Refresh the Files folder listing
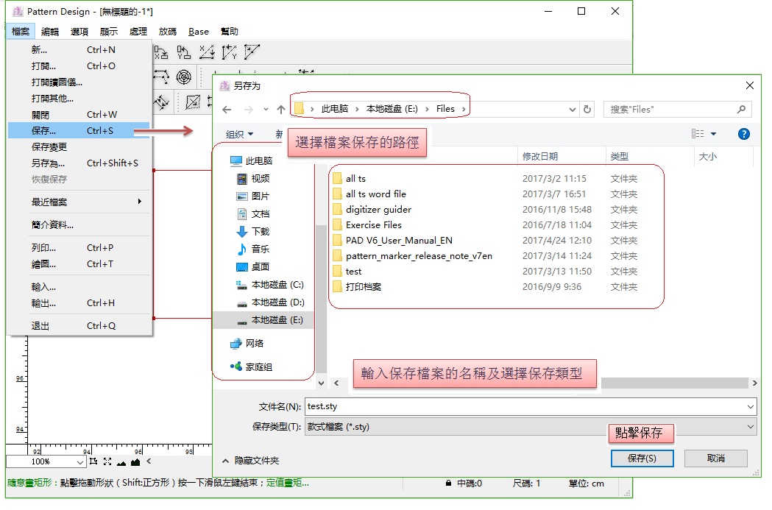 coord(587,110)
